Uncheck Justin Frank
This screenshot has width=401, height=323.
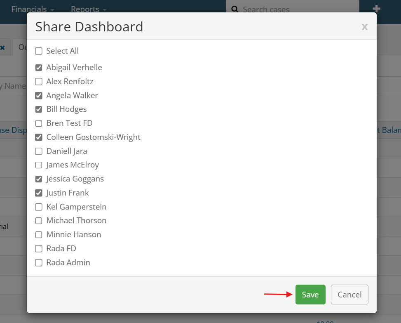[x=39, y=193]
